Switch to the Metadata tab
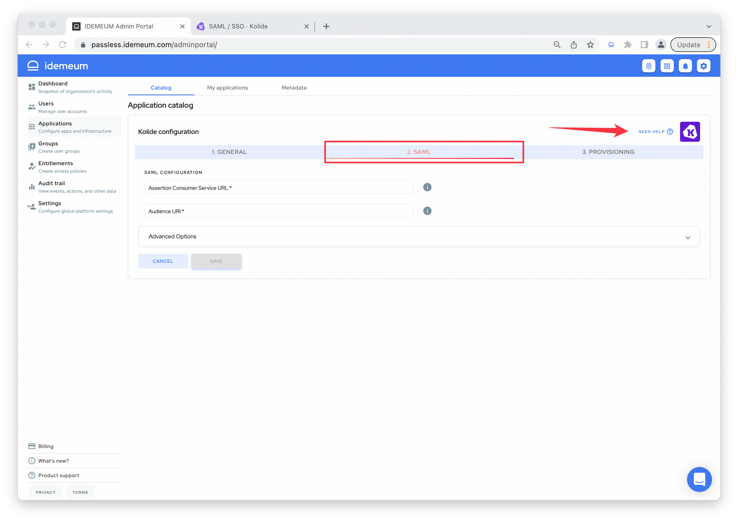This screenshot has width=738, height=522. coord(294,87)
